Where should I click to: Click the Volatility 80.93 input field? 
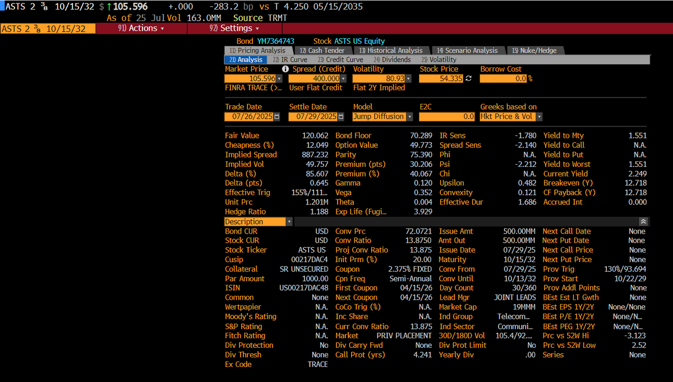point(379,79)
